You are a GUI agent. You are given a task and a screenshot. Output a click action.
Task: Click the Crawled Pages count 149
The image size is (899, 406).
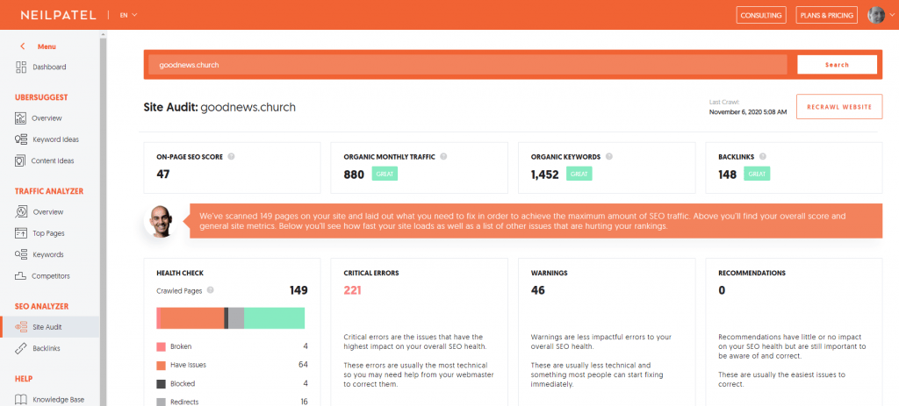click(298, 290)
